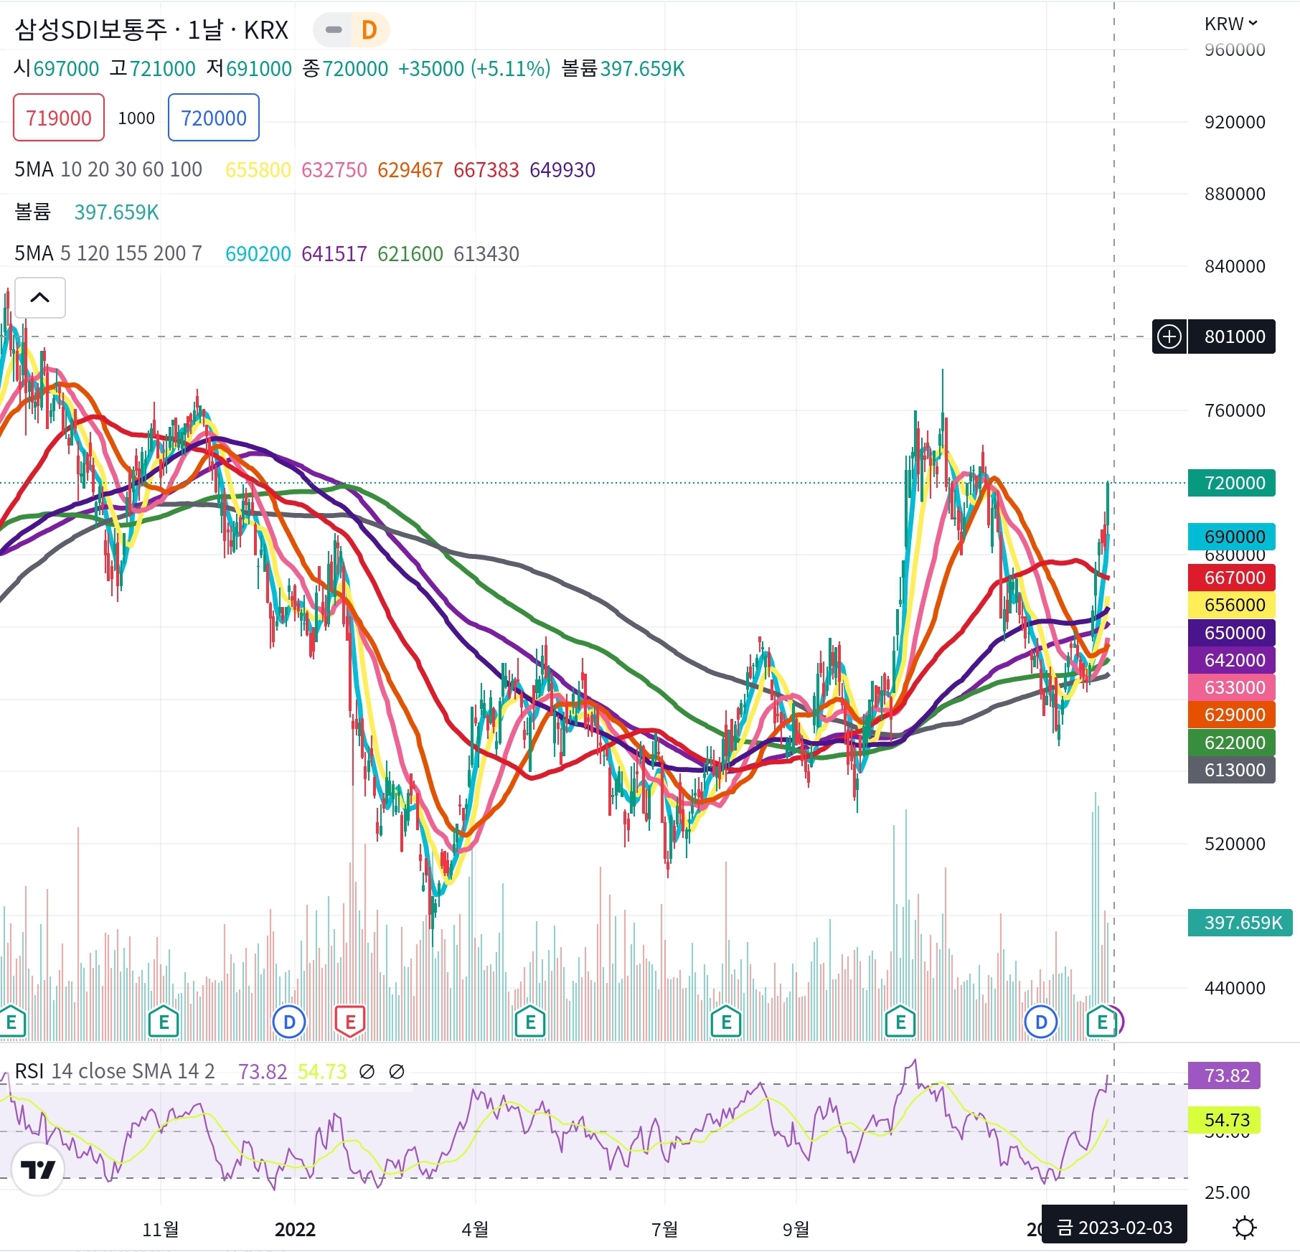Image resolution: width=1300 pixels, height=1252 pixels.
Task: Open the red earnings E marker
Action: [x=350, y=1021]
